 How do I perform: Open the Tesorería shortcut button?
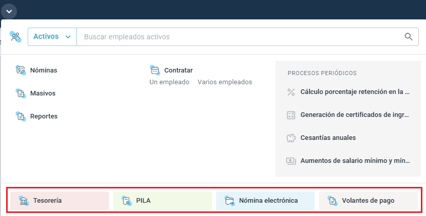pos(59,201)
